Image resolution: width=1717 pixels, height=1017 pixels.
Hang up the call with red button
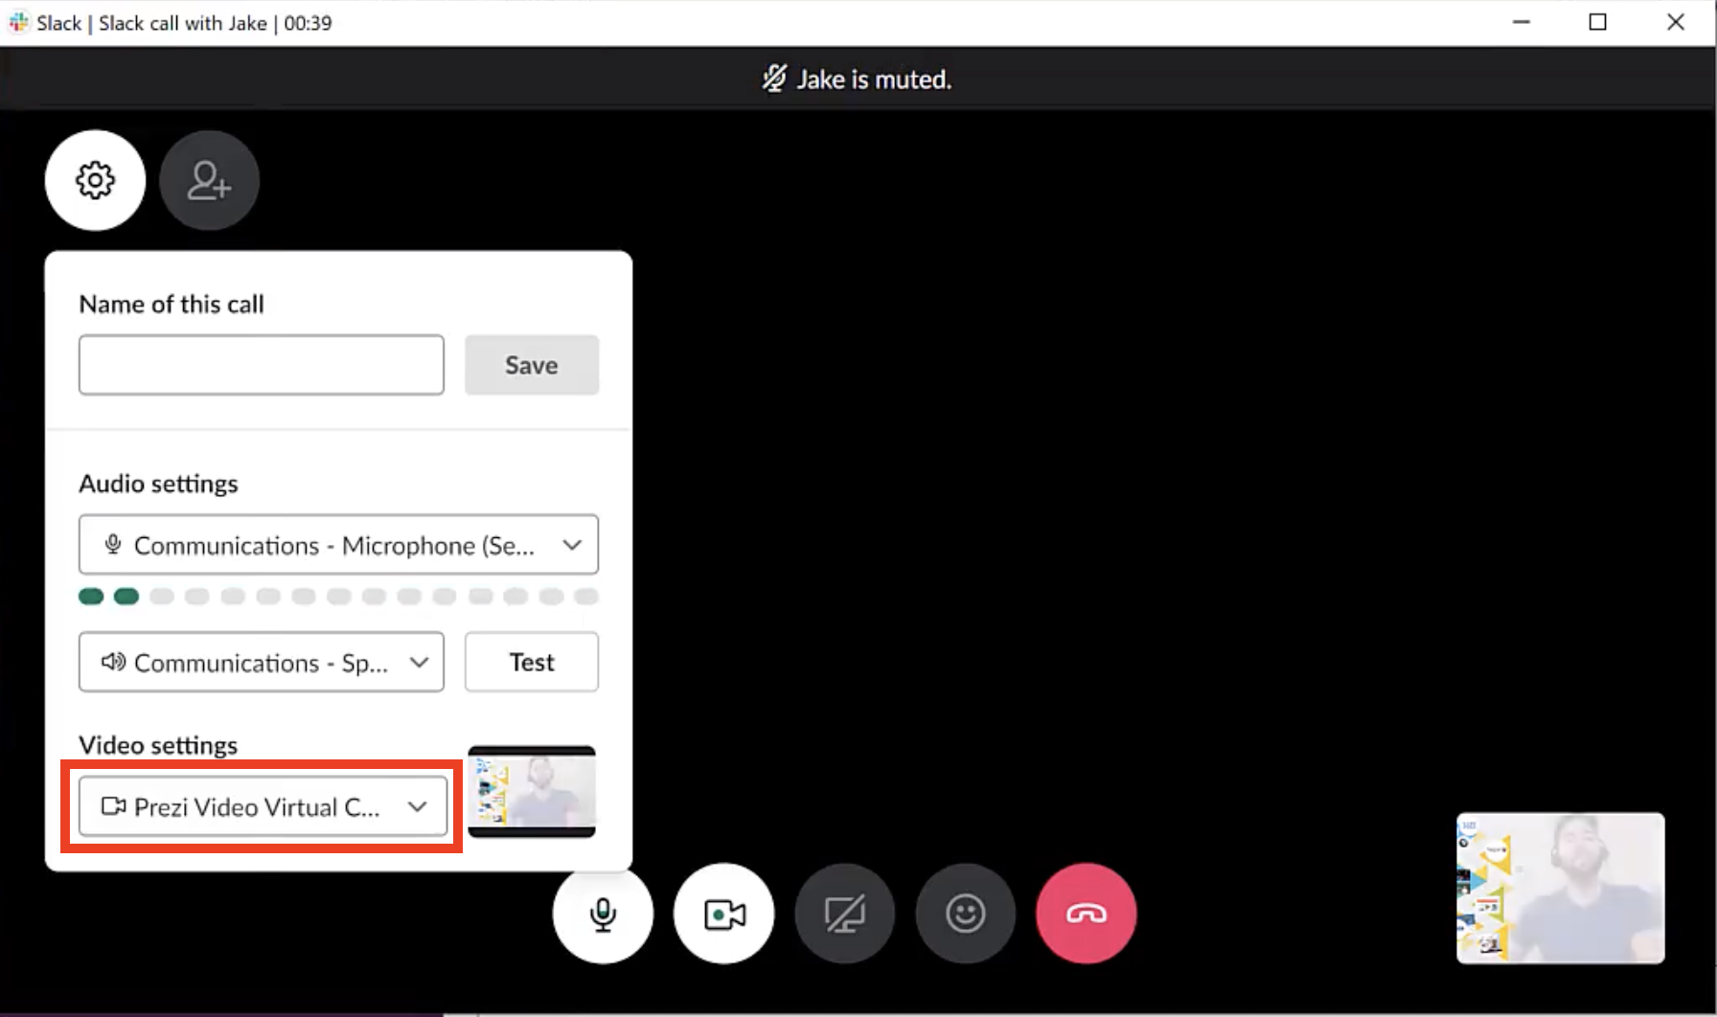[1086, 914]
